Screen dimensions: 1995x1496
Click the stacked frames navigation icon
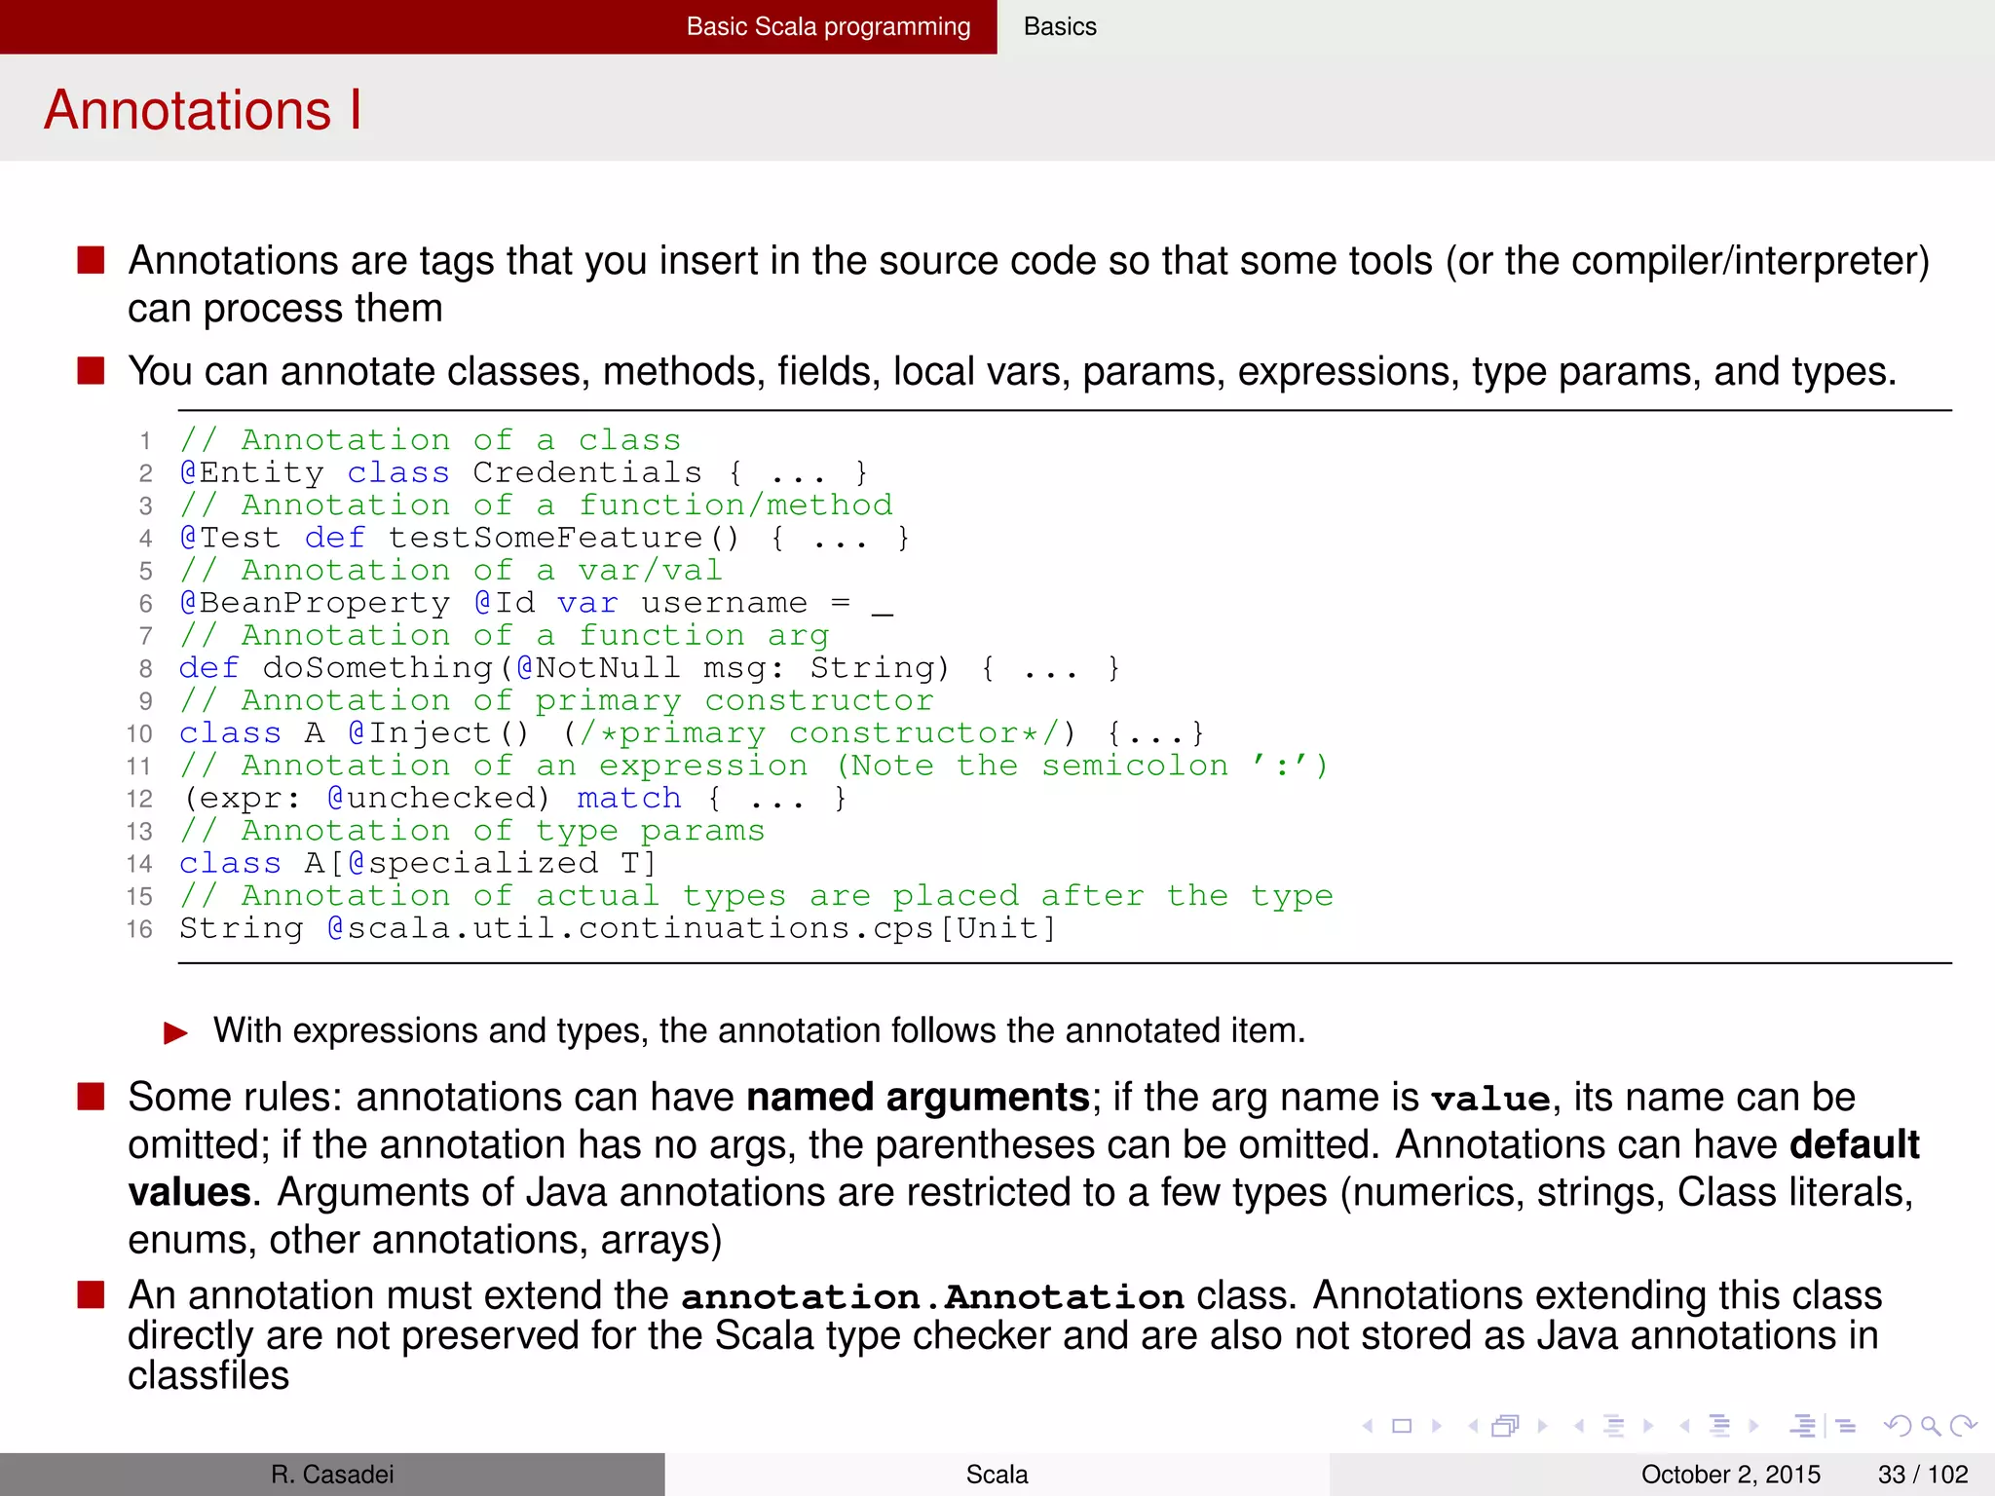(x=1506, y=1426)
